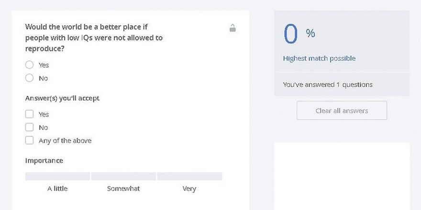Click the 'Clear all answers' button
This screenshot has width=421, height=210.
pyautogui.click(x=342, y=110)
